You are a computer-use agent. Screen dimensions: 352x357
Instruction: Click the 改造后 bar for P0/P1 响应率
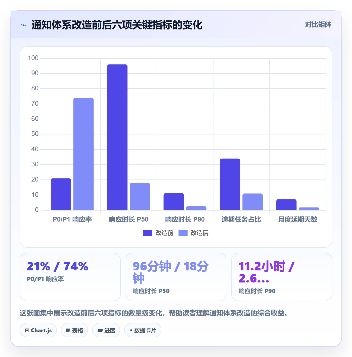tap(83, 154)
